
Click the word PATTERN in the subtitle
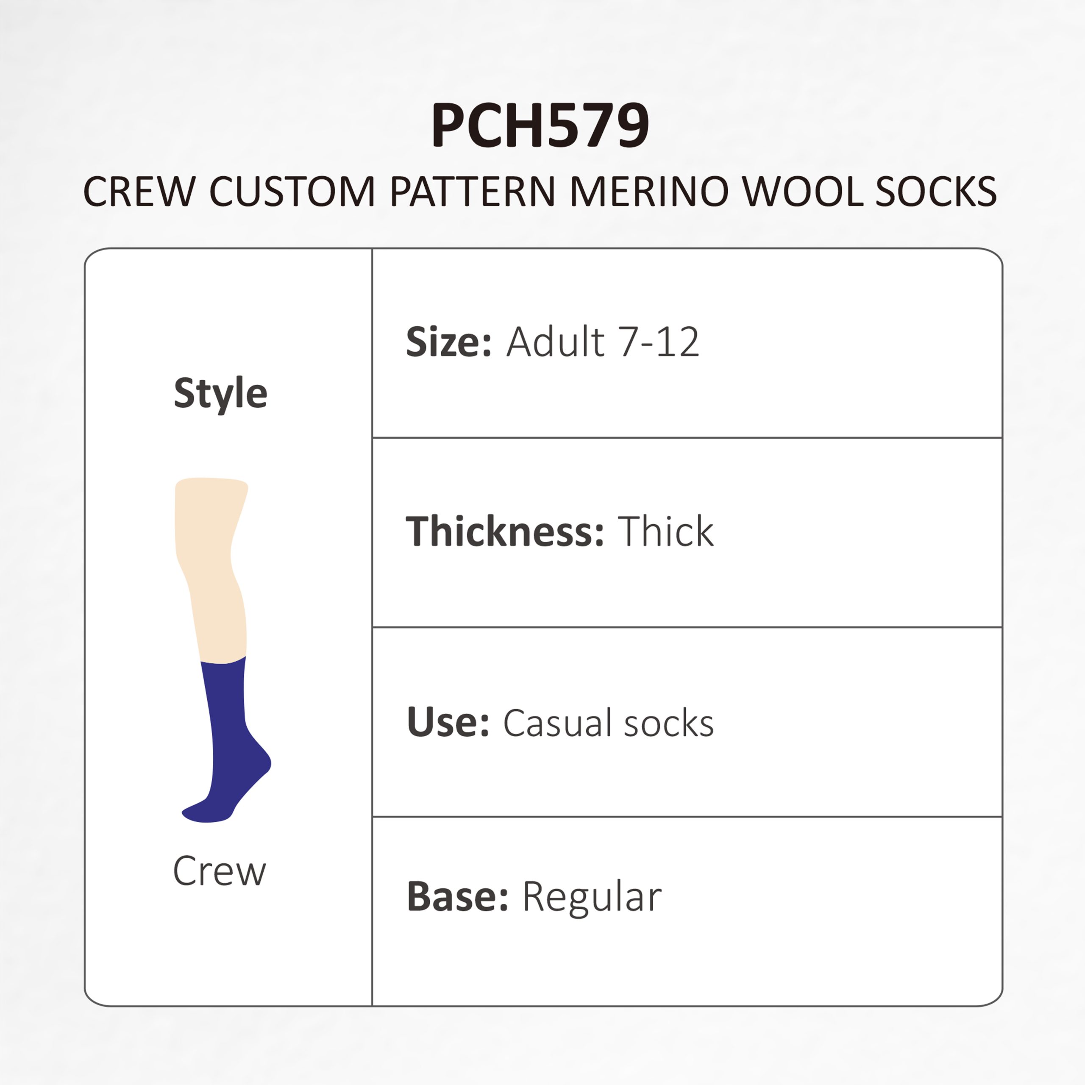[472, 192]
